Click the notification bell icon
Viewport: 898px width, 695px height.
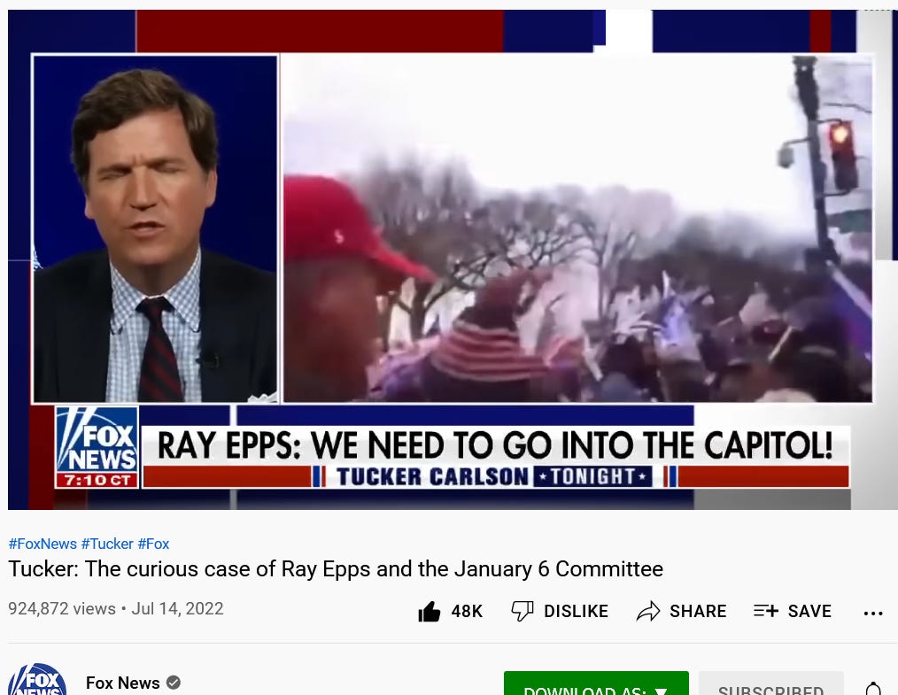(x=873, y=688)
